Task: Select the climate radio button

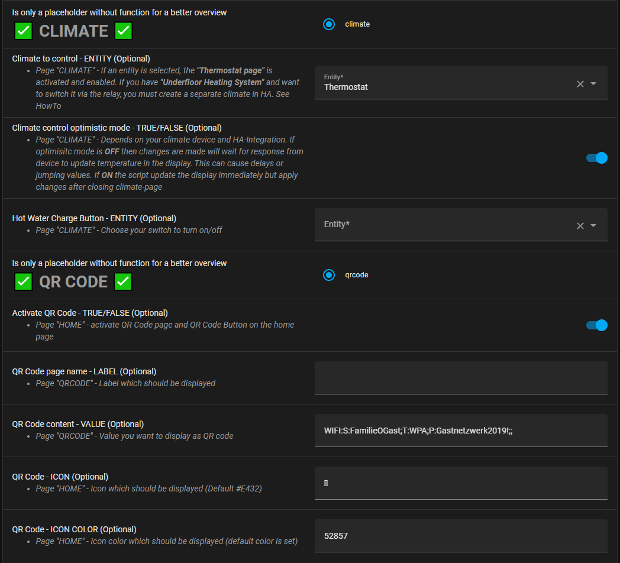Action: pos(329,24)
